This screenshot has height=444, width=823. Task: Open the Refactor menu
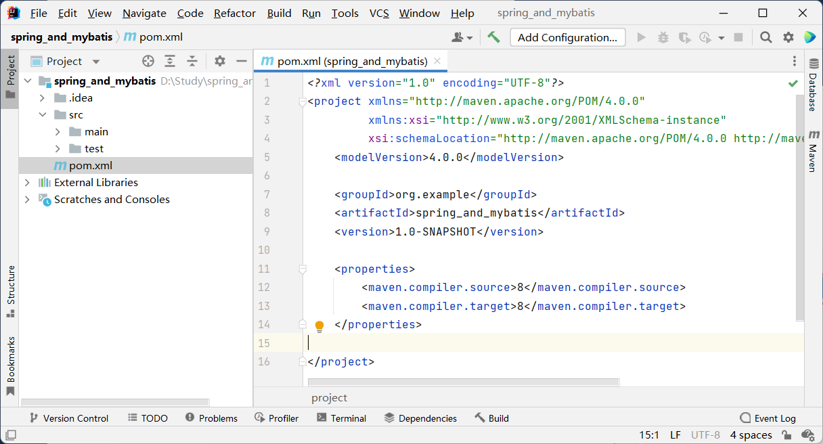(x=235, y=14)
